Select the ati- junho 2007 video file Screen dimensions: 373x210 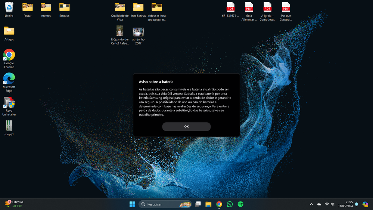(x=138, y=35)
